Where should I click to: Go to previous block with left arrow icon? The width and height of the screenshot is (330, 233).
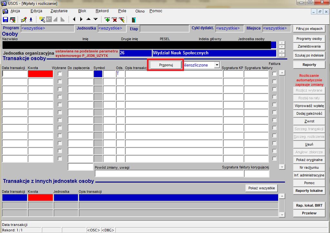tap(74, 19)
